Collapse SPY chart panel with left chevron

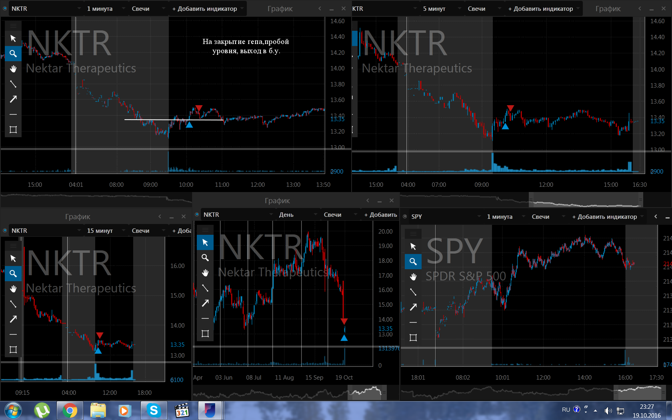656,216
